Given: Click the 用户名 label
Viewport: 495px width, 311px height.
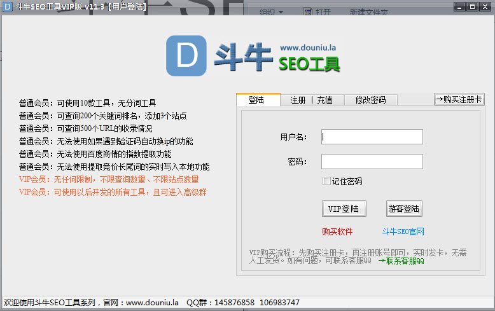Looking at the screenshot, I should pyautogui.click(x=293, y=137).
